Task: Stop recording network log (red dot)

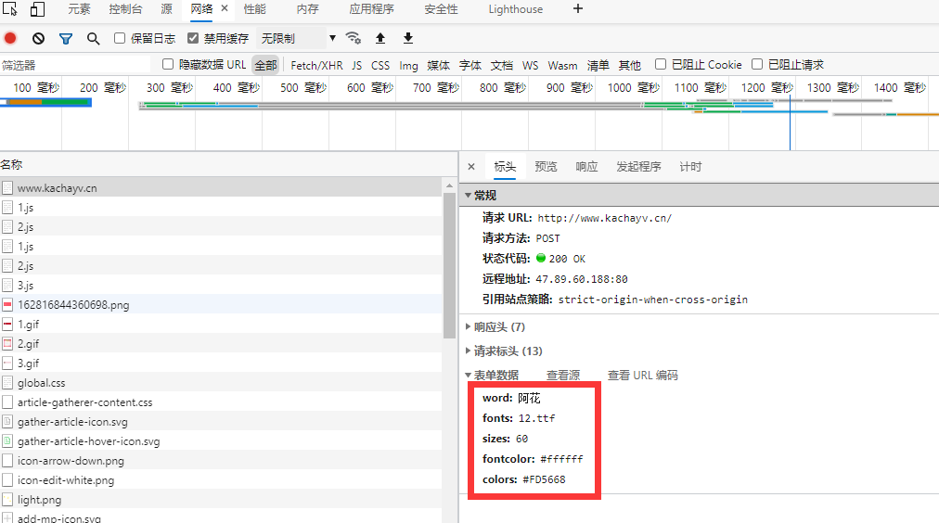Action: pos(10,38)
